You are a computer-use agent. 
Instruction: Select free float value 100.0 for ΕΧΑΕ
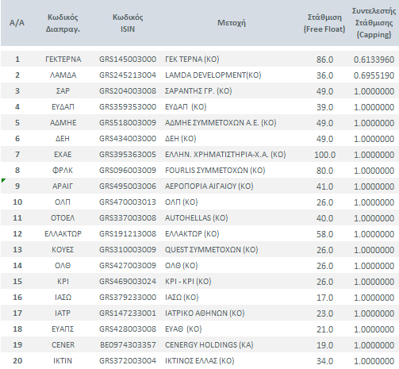tap(324, 155)
